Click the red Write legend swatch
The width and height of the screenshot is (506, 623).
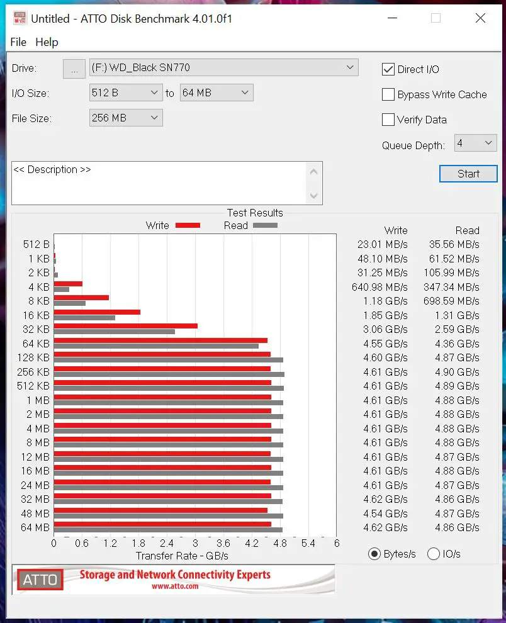click(x=188, y=226)
